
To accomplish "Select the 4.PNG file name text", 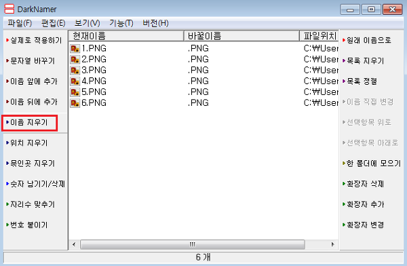I will click(94, 81).
